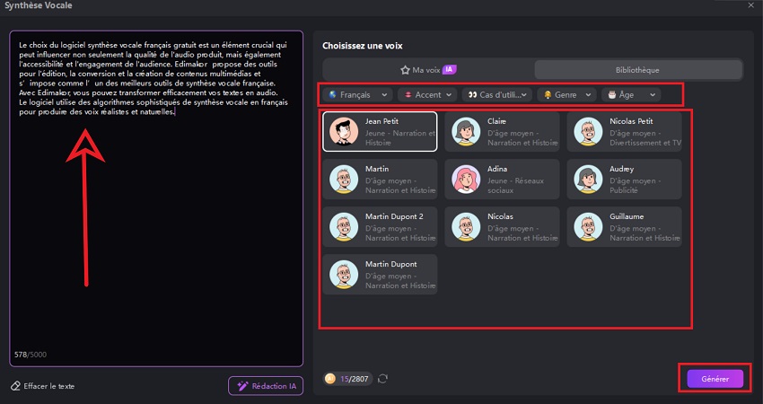Click the coin credits icon
Image resolution: width=763 pixels, height=404 pixels.
(330, 379)
